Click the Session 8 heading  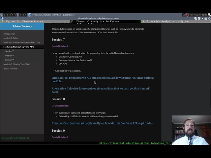(58, 99)
